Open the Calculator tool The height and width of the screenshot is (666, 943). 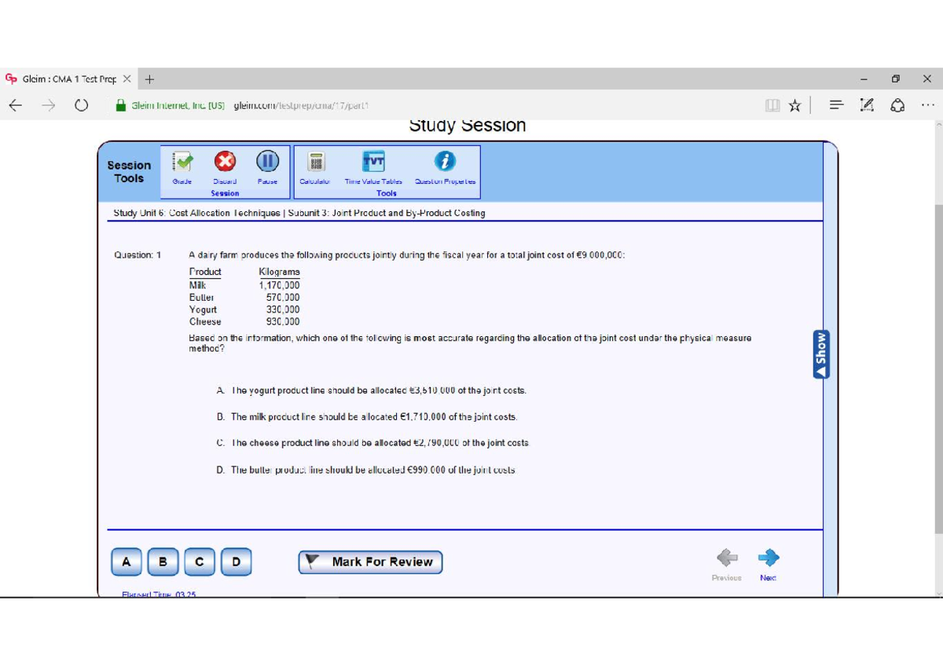tap(316, 163)
